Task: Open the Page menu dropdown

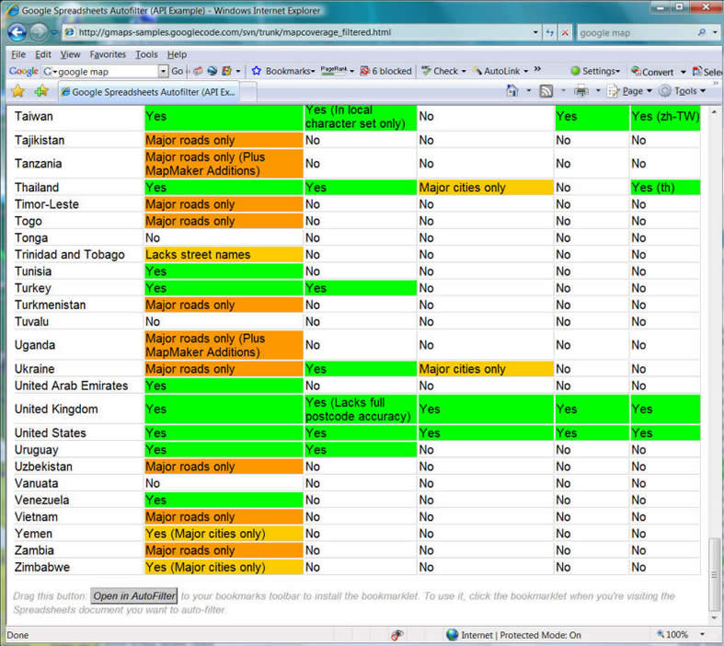Action: [x=629, y=91]
